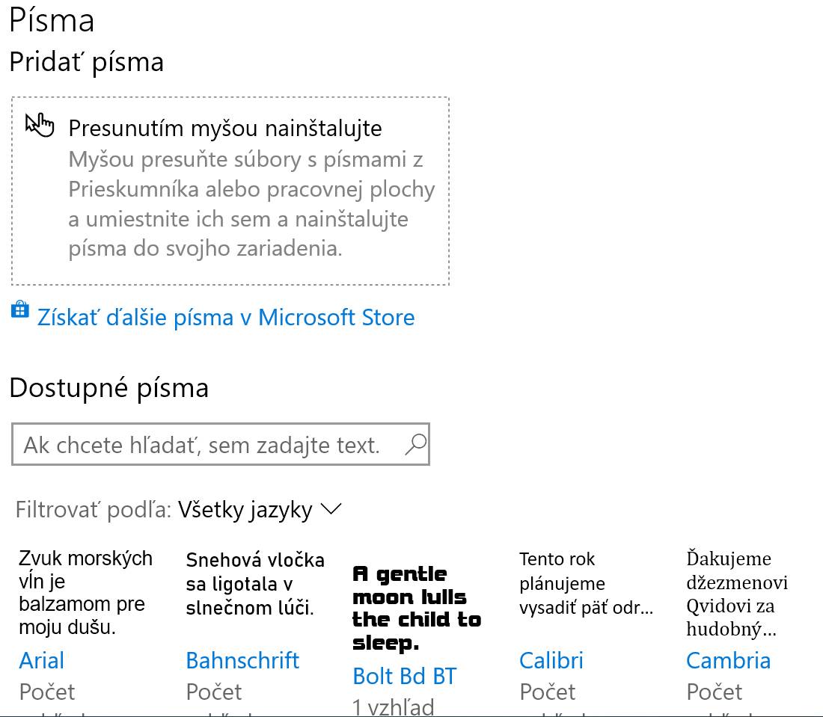823x717 pixels.
Task: Select the Cambria preview sample text
Action: coord(737,594)
